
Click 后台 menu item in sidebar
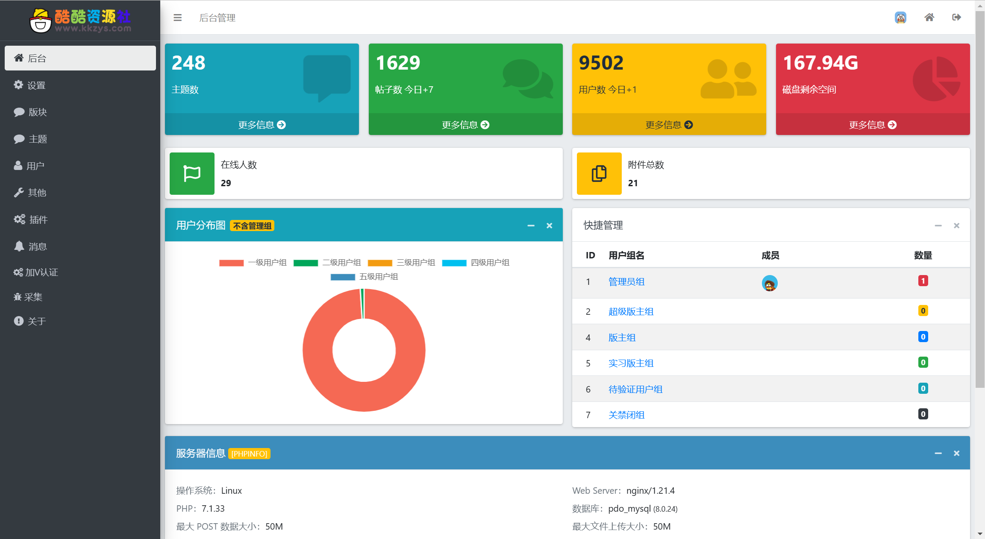click(x=79, y=59)
